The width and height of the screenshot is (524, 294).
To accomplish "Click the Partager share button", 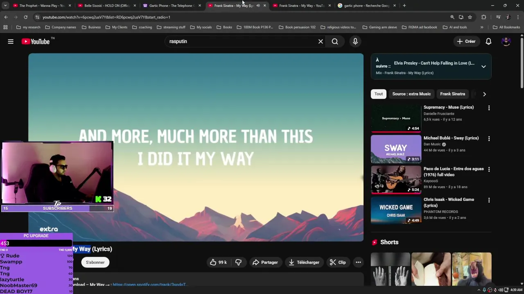I will tap(265, 262).
